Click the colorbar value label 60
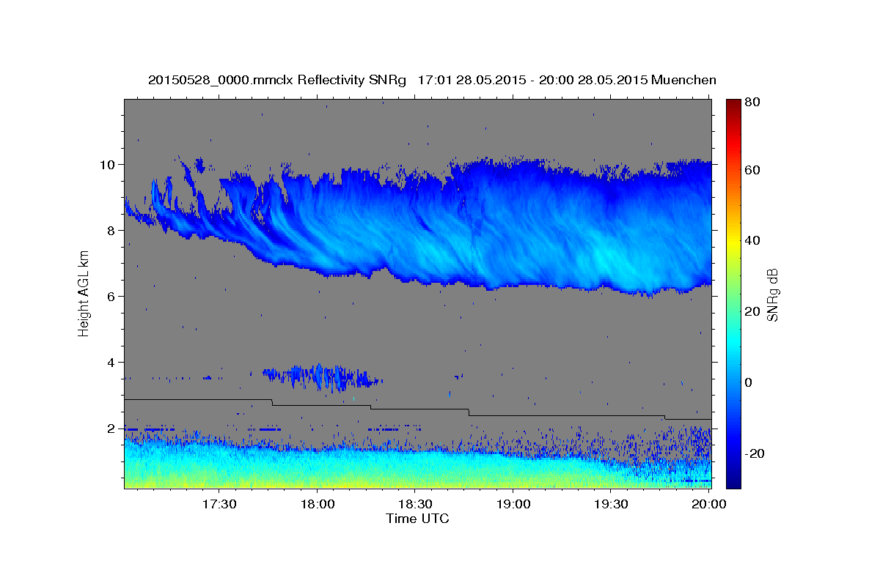 [x=754, y=170]
